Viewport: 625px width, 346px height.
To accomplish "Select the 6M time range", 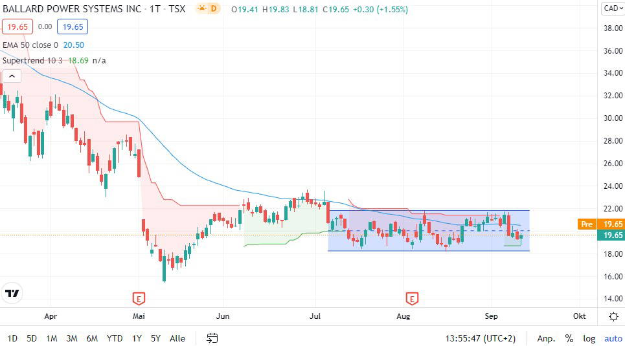I will click(92, 338).
